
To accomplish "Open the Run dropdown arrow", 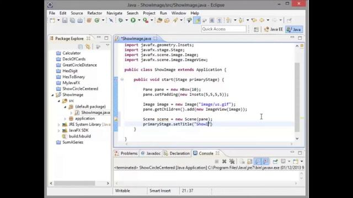I will point(139,20).
